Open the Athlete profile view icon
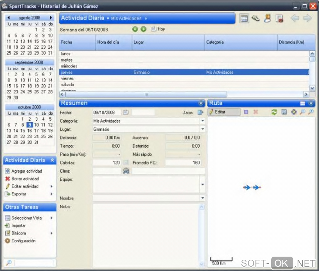The image size is (319, 271). click(267, 18)
